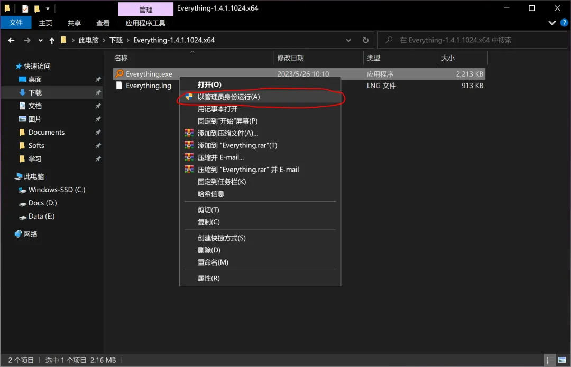Choose 剪切(T) in context menu
571x367 pixels.
(260, 210)
